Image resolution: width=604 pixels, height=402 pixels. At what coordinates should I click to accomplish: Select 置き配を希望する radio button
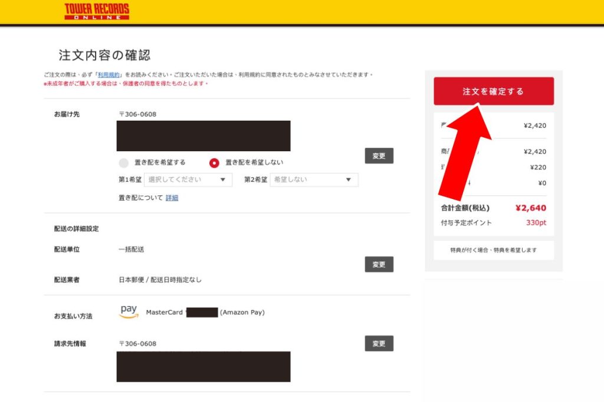(x=123, y=163)
